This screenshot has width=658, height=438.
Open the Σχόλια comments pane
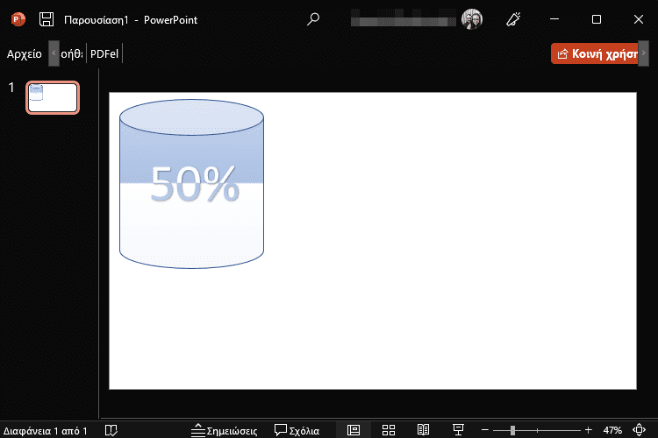pyautogui.click(x=297, y=430)
